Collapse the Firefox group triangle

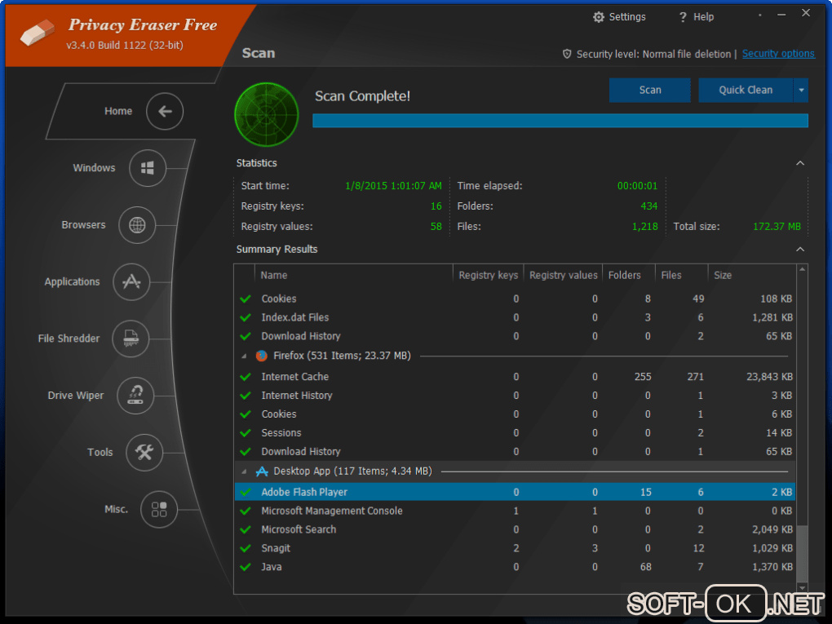[x=244, y=356]
